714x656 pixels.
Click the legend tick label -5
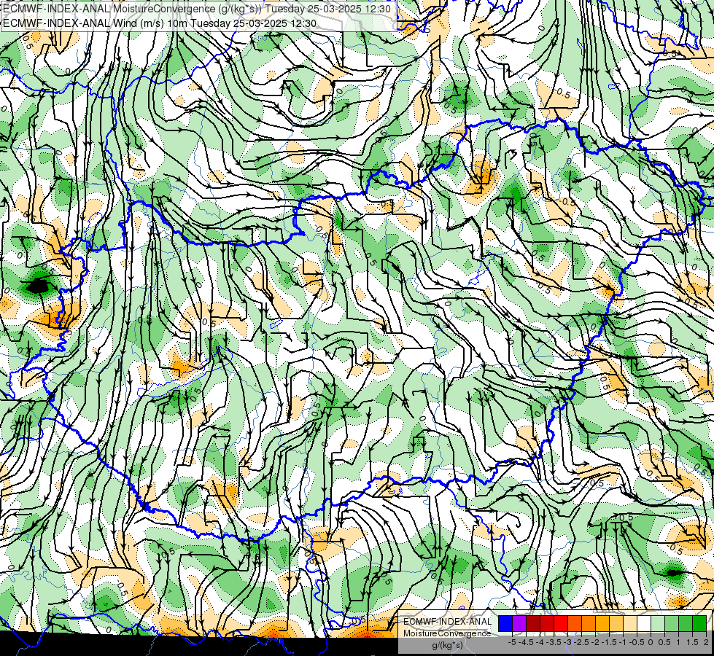point(512,642)
